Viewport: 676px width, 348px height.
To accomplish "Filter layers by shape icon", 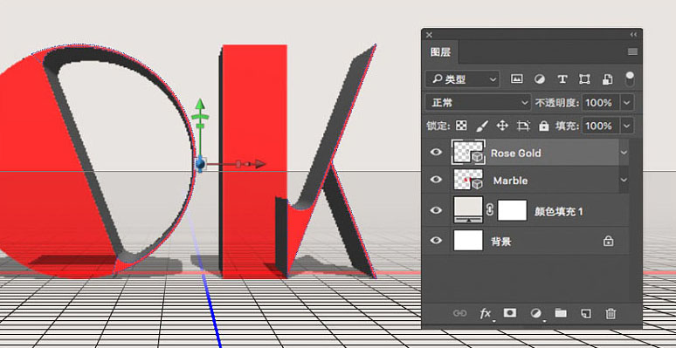I will [584, 79].
